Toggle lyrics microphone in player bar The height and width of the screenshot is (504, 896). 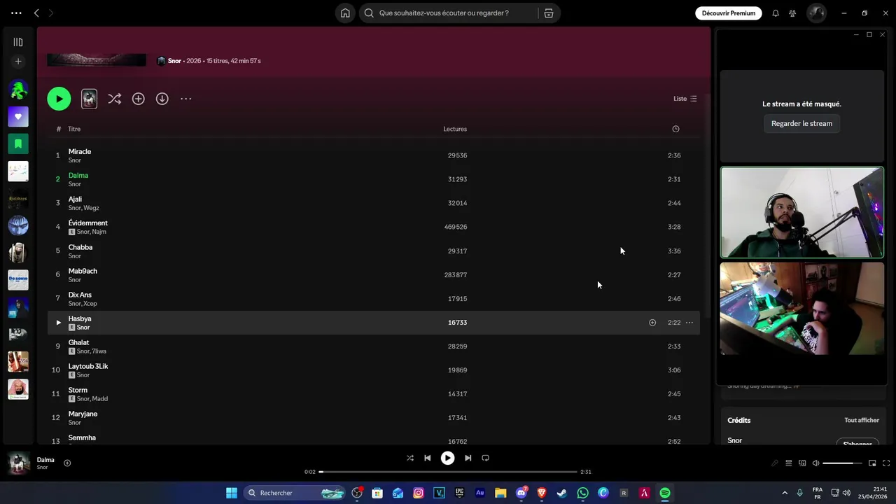pos(774,463)
